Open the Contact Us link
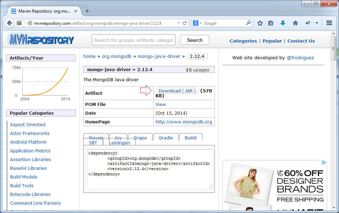 [301, 41]
